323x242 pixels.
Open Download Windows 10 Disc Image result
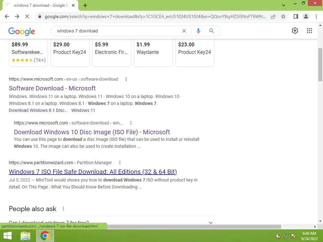[x=92, y=132]
